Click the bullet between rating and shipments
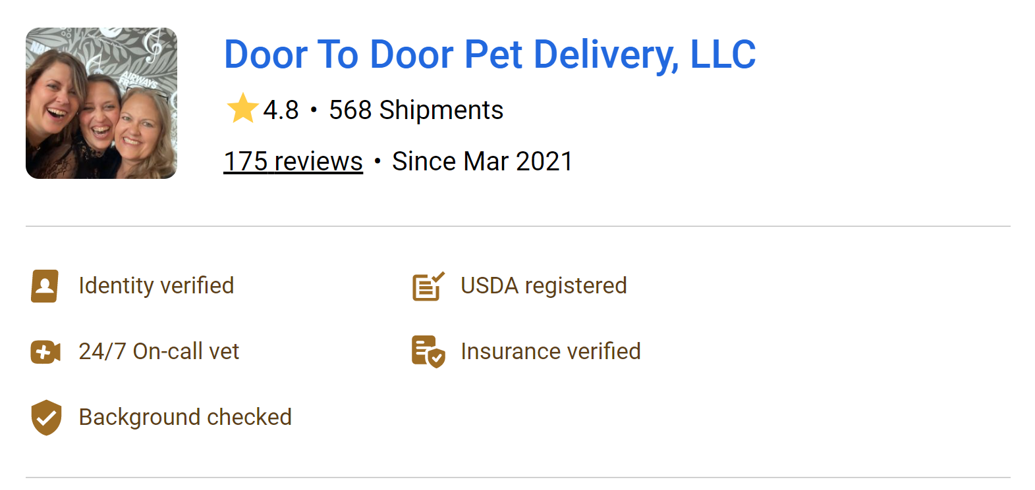 click(x=314, y=110)
